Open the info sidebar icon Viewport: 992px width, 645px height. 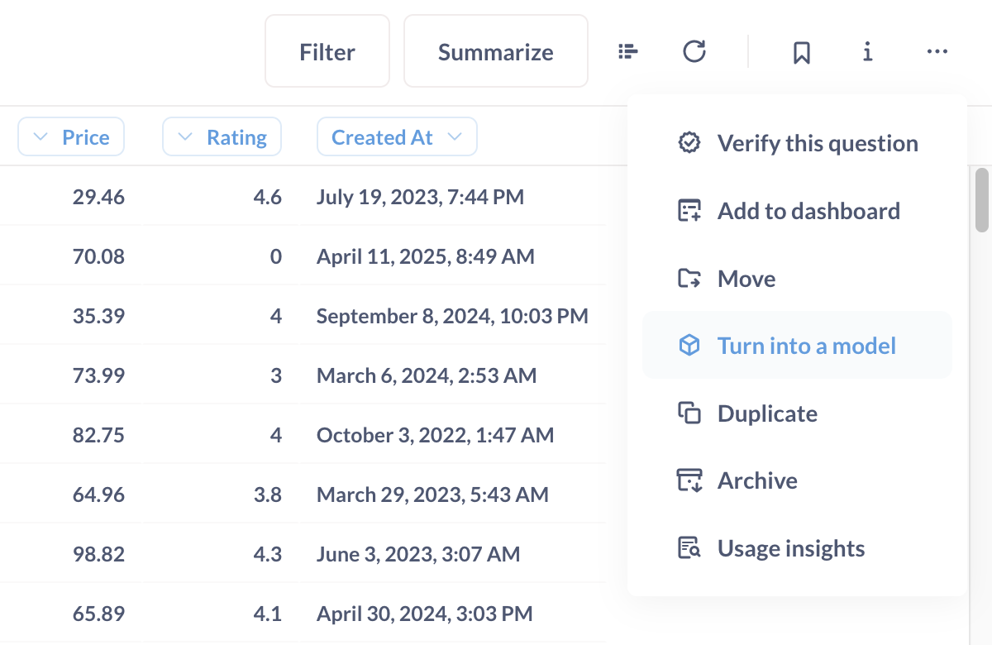click(x=867, y=52)
